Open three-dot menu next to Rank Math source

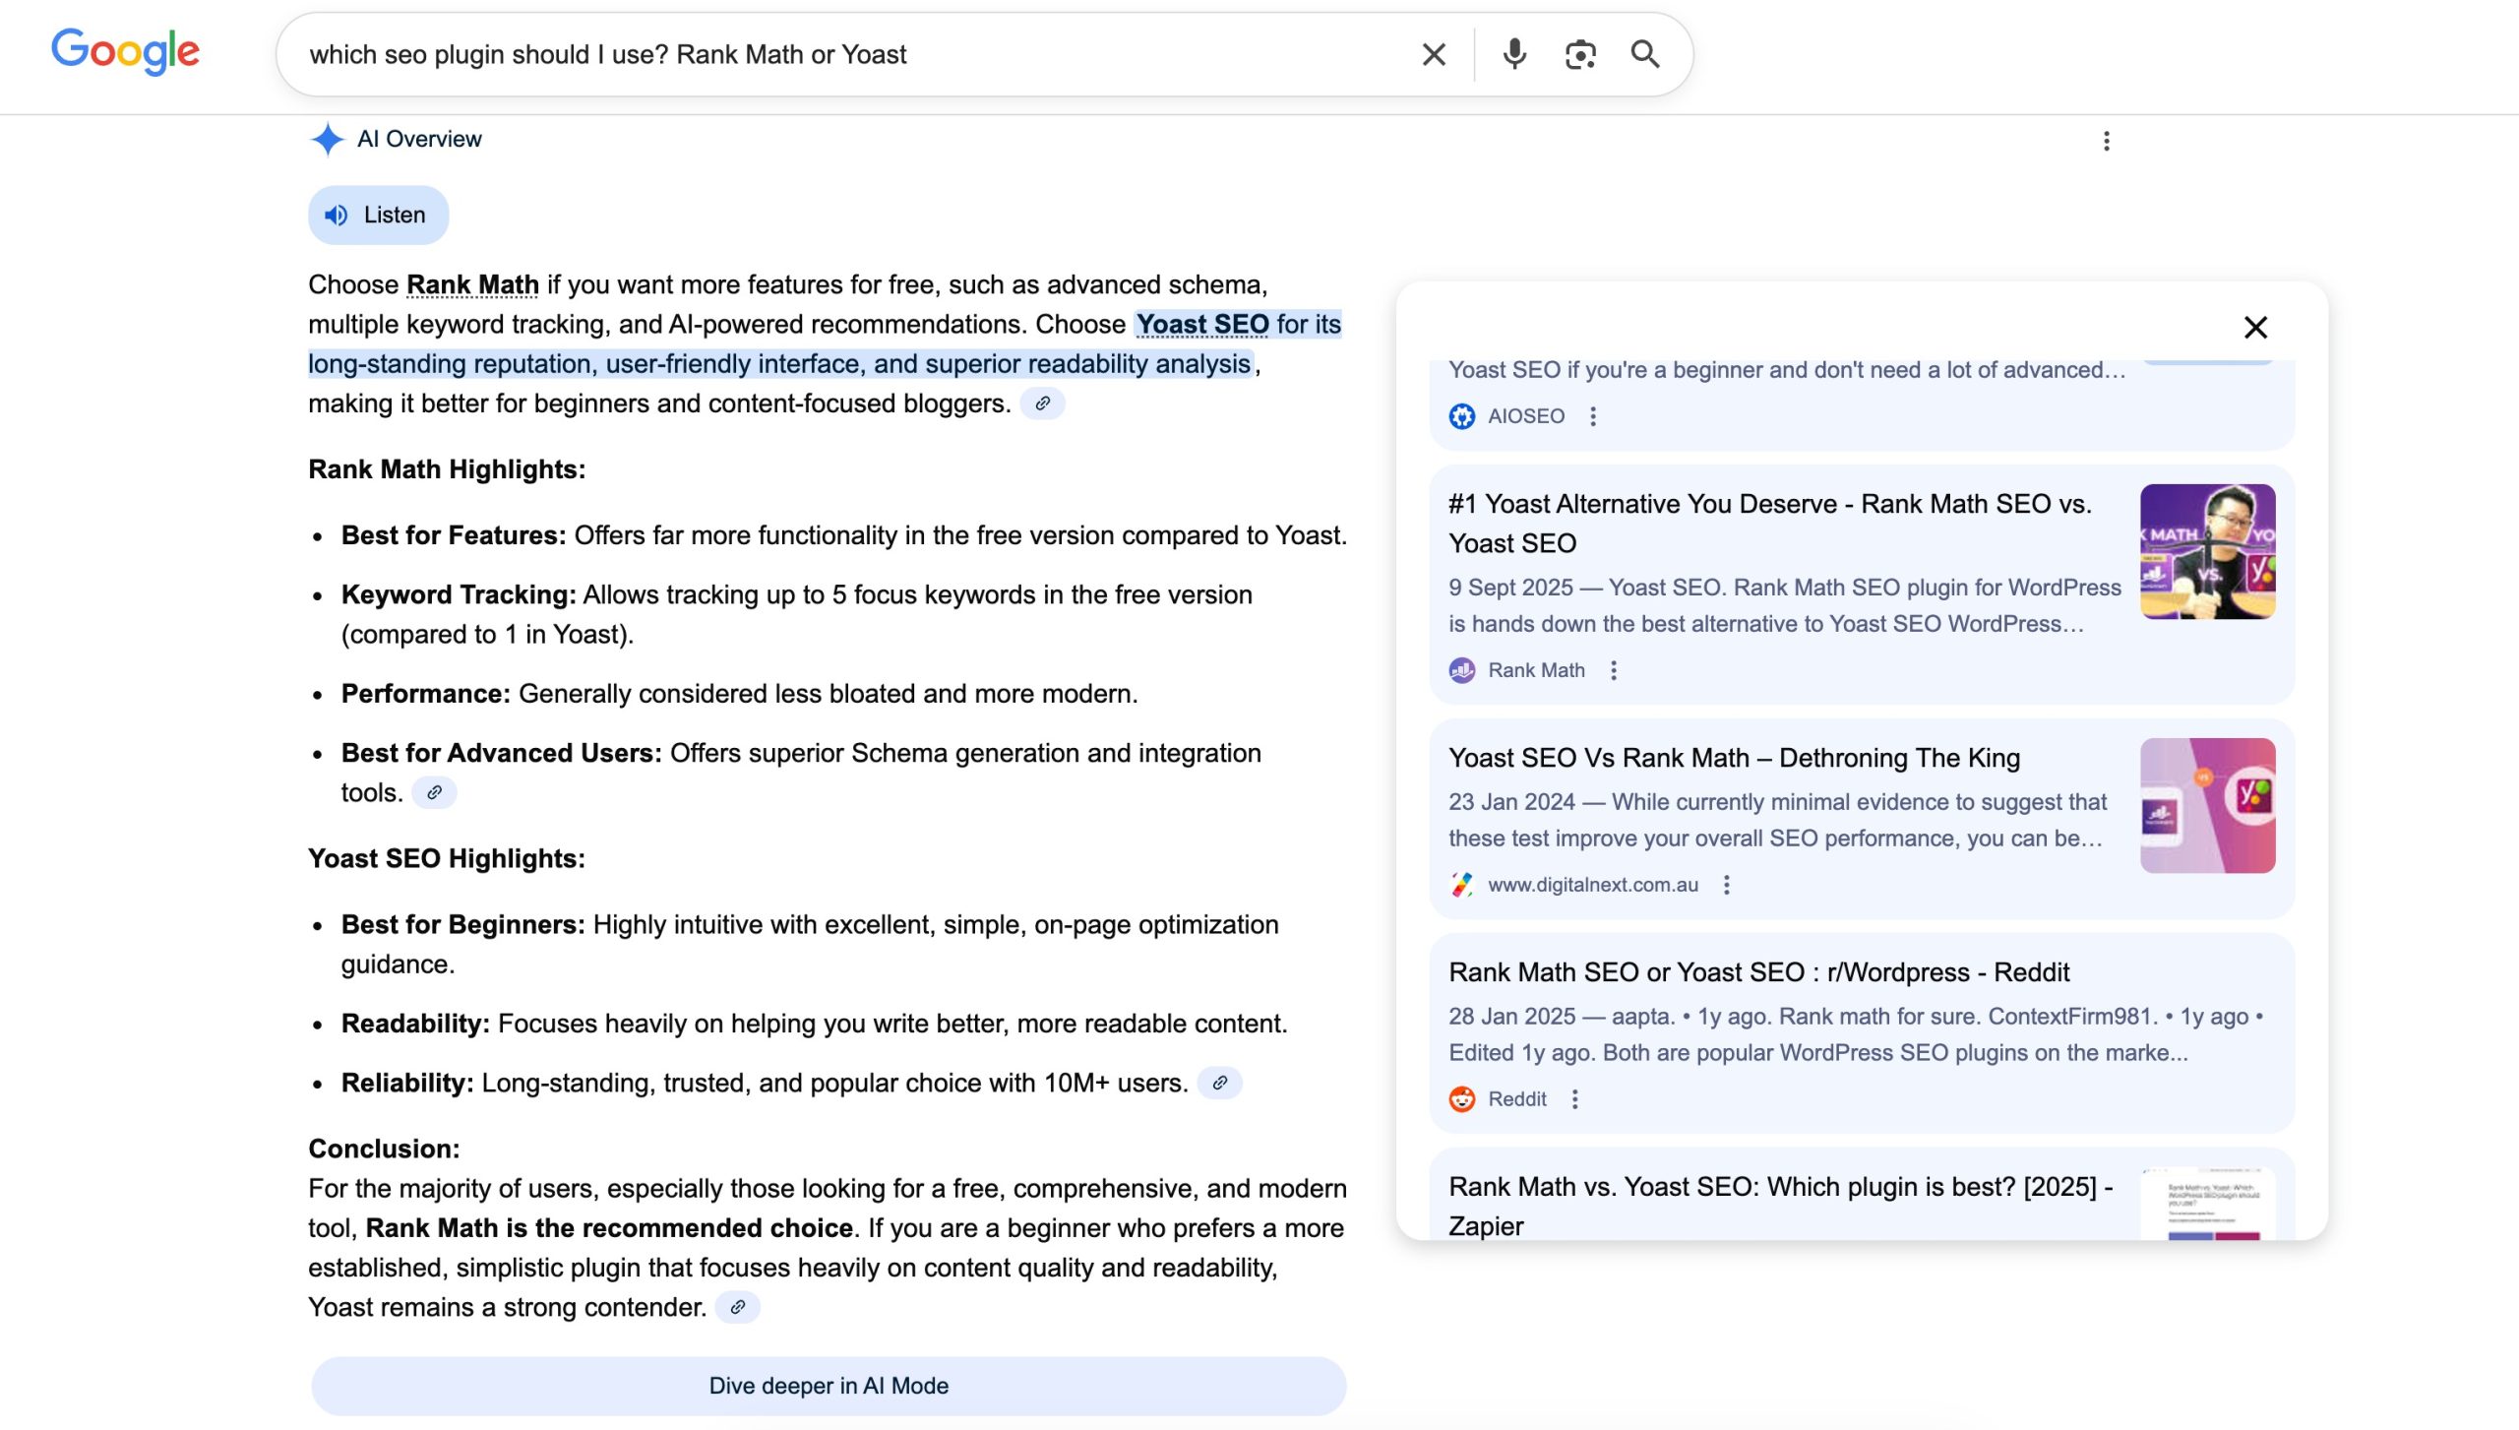1613,670
